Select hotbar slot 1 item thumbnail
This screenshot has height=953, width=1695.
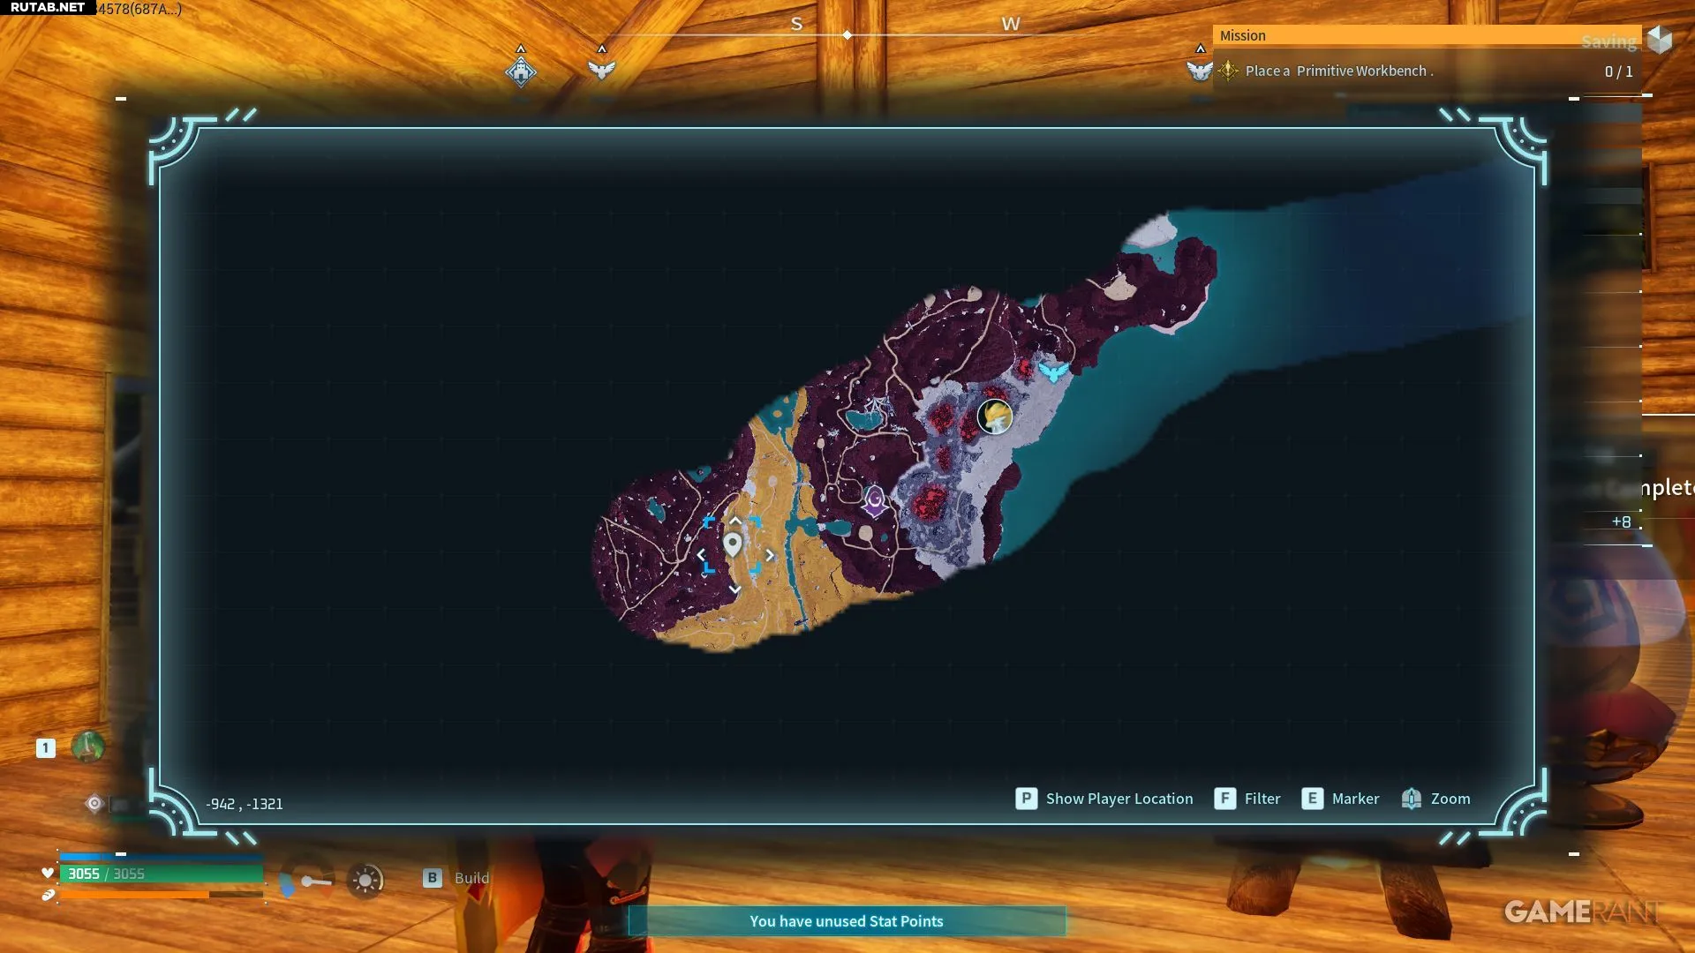(87, 747)
